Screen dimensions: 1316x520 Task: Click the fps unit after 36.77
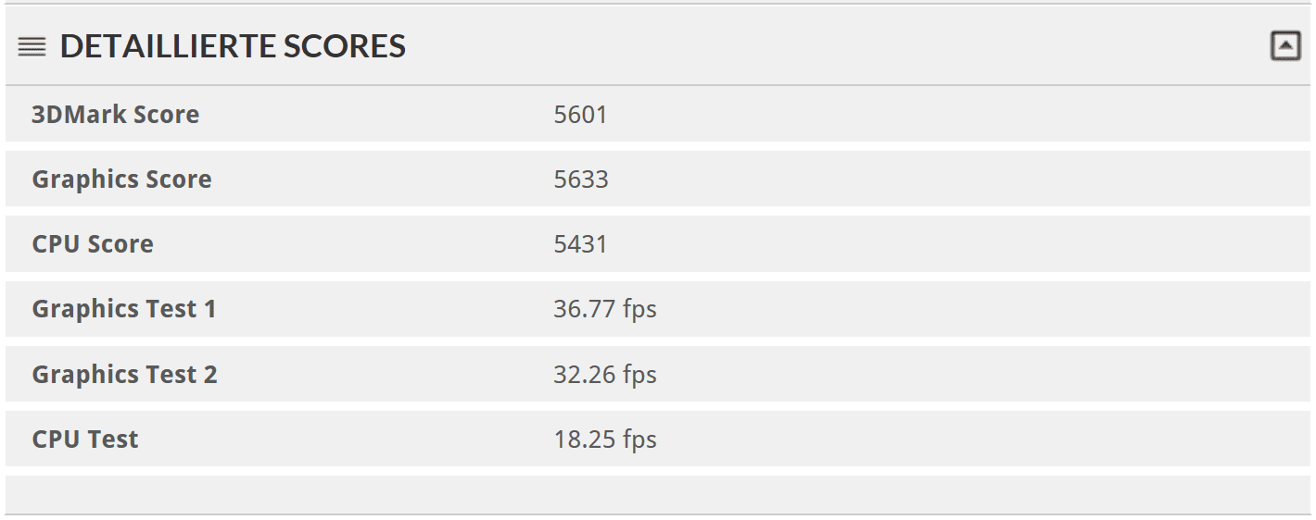point(639,310)
